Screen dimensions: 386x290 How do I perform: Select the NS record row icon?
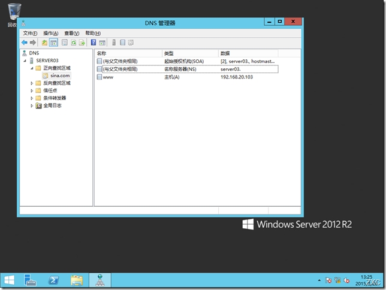(x=99, y=69)
